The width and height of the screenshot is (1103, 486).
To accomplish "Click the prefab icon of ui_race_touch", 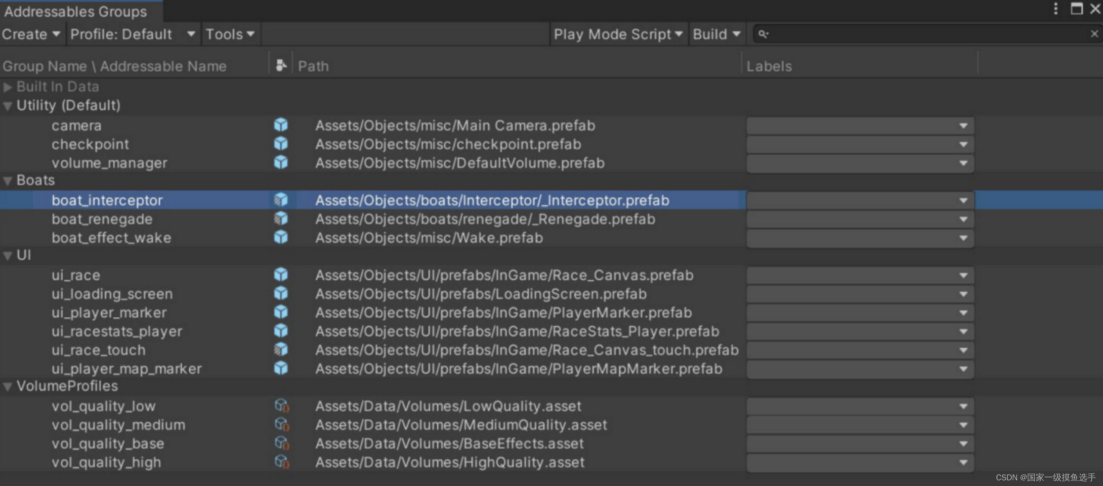I will point(280,350).
